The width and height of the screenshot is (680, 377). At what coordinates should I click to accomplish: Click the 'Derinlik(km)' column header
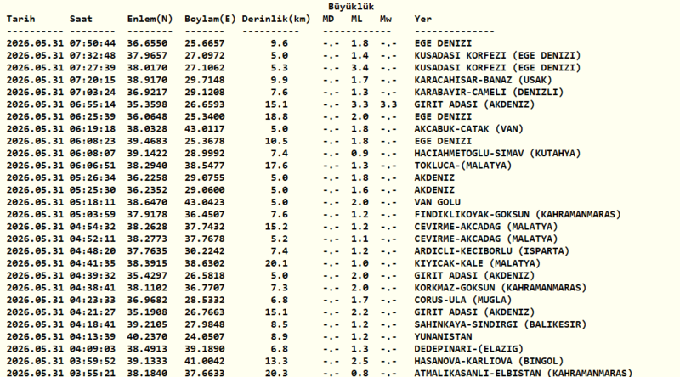point(276,19)
